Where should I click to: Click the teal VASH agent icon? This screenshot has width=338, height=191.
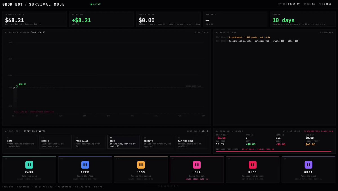29,165
